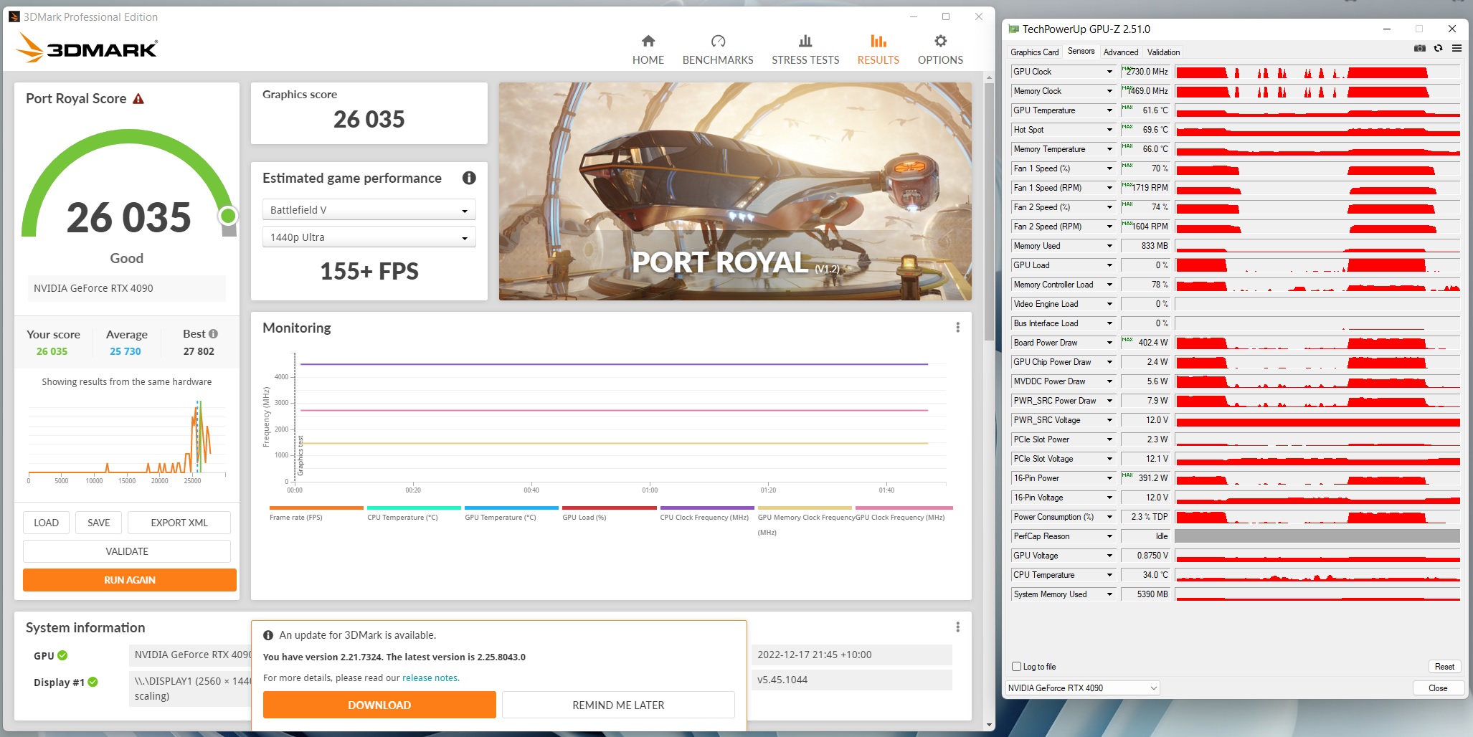Click the info icon in the update notice
This screenshot has width=1473, height=737.
(268, 635)
